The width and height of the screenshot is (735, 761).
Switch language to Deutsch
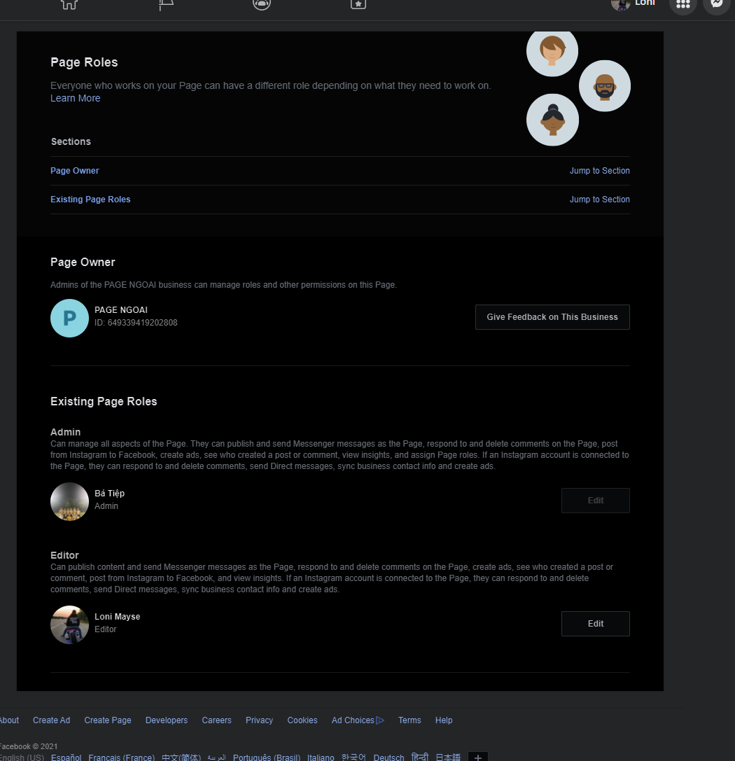[x=388, y=757]
